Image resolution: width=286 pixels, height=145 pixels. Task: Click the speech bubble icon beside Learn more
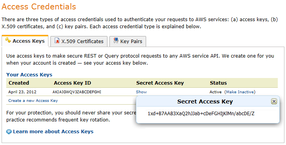pyautogui.click(x=9, y=132)
